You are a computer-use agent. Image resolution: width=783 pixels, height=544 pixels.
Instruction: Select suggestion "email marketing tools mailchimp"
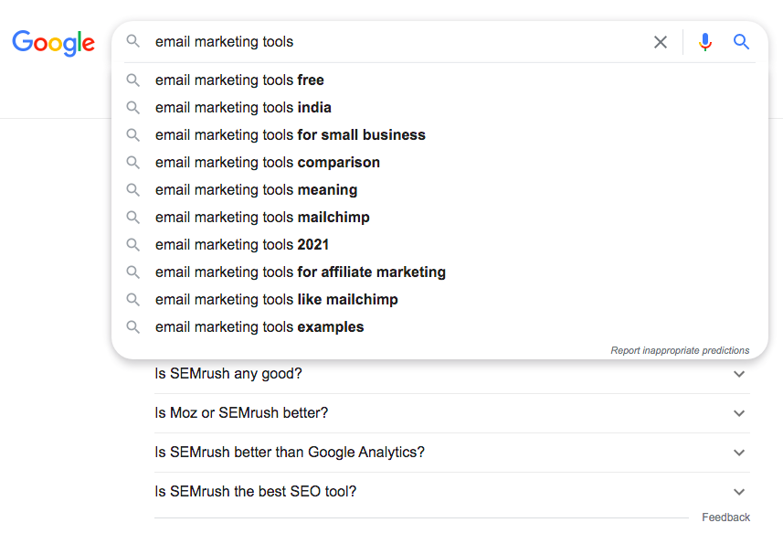click(x=261, y=217)
